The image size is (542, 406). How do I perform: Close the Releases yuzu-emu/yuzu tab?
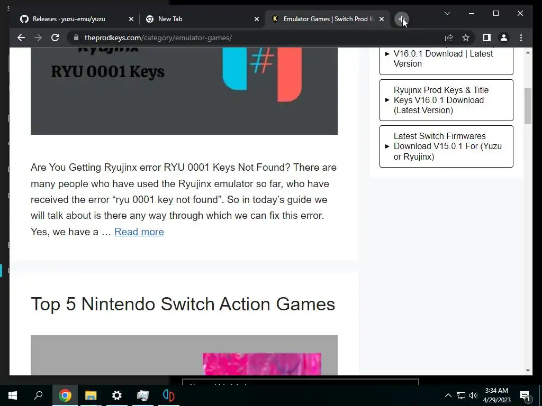click(x=131, y=20)
